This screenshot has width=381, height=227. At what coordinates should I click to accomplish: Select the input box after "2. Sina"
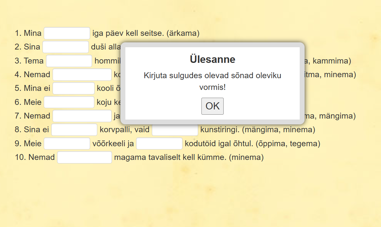pos(66,47)
